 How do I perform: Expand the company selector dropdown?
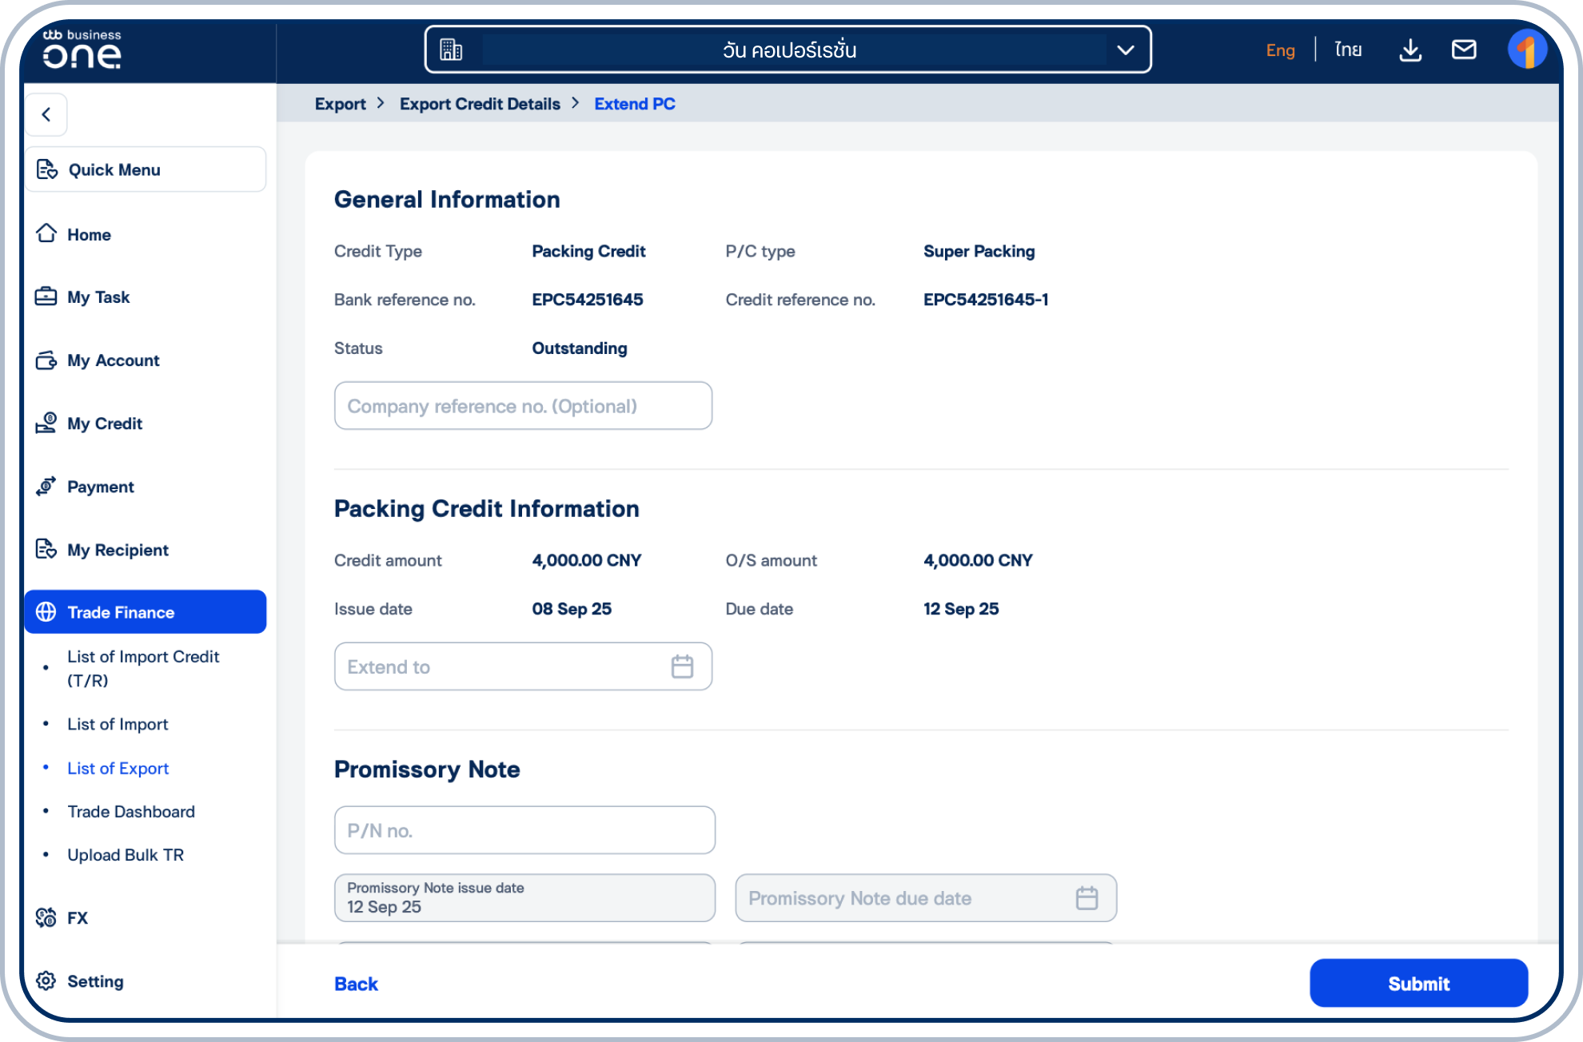(1125, 50)
